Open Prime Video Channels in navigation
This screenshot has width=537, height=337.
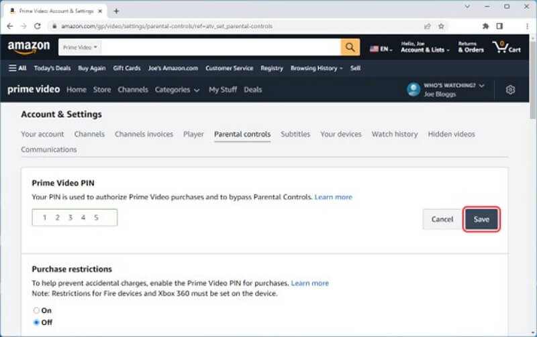pyautogui.click(x=133, y=90)
